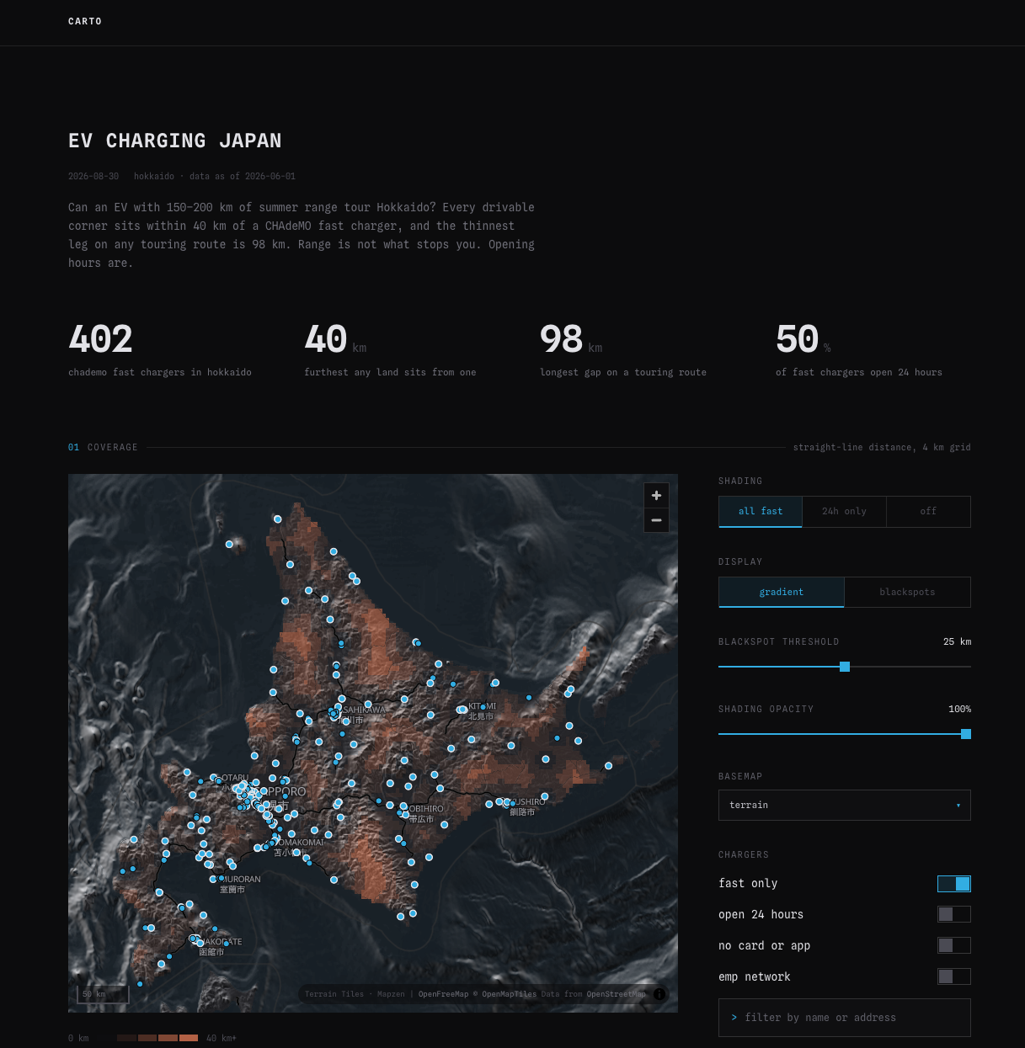Click the '50' percent open 24 hours statistic
This screenshot has height=1048, width=1025.
point(797,340)
